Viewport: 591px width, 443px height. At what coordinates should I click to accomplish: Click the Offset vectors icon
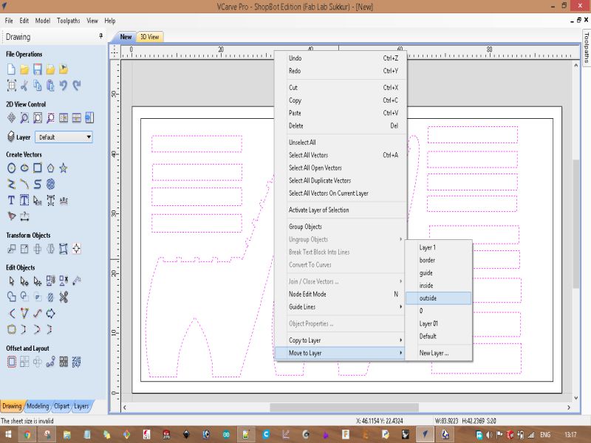click(x=11, y=362)
